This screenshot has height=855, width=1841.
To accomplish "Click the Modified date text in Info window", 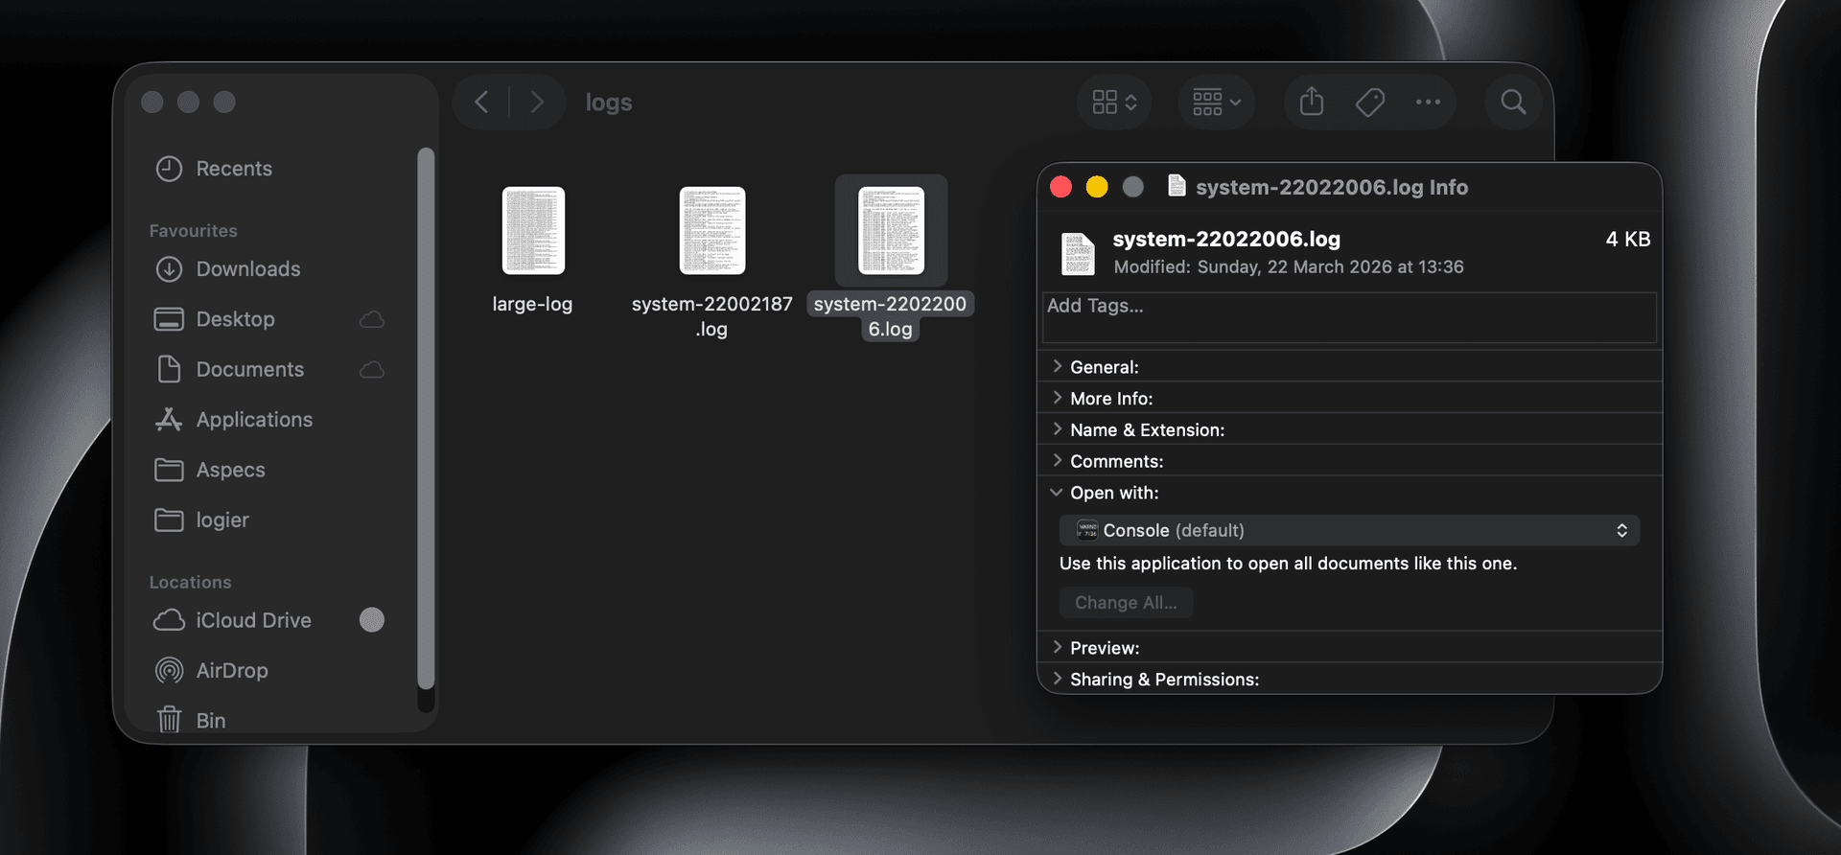I will 1289,267.
